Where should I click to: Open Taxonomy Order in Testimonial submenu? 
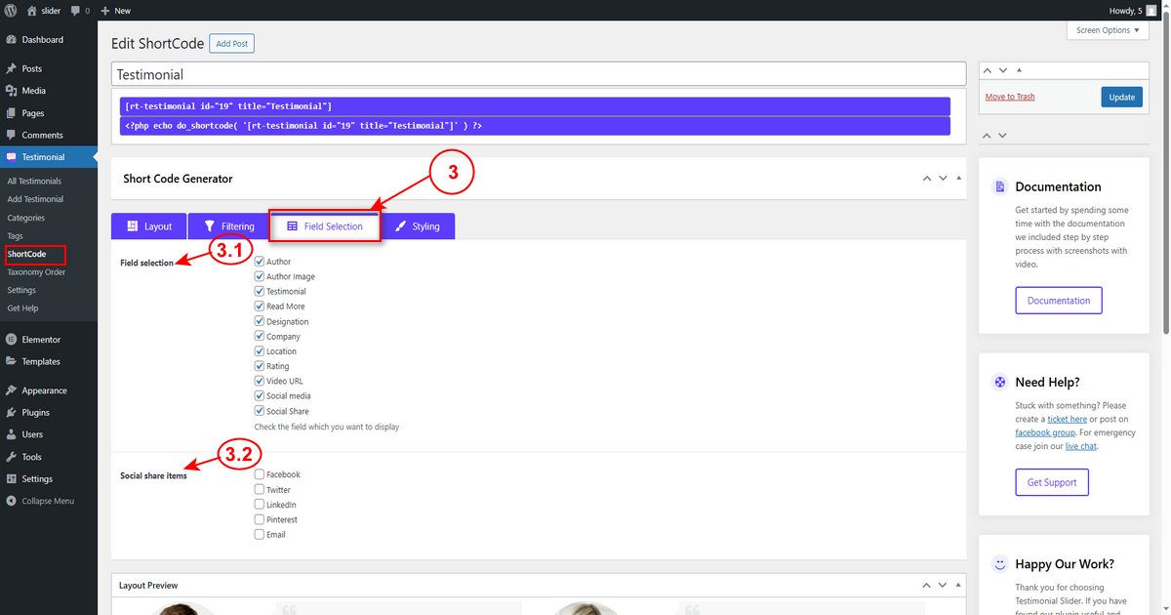(36, 272)
